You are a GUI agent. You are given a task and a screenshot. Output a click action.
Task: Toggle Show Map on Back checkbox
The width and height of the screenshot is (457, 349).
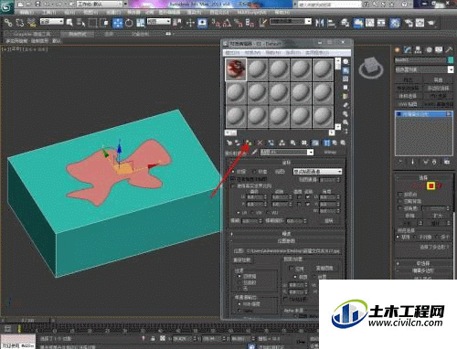(234, 179)
